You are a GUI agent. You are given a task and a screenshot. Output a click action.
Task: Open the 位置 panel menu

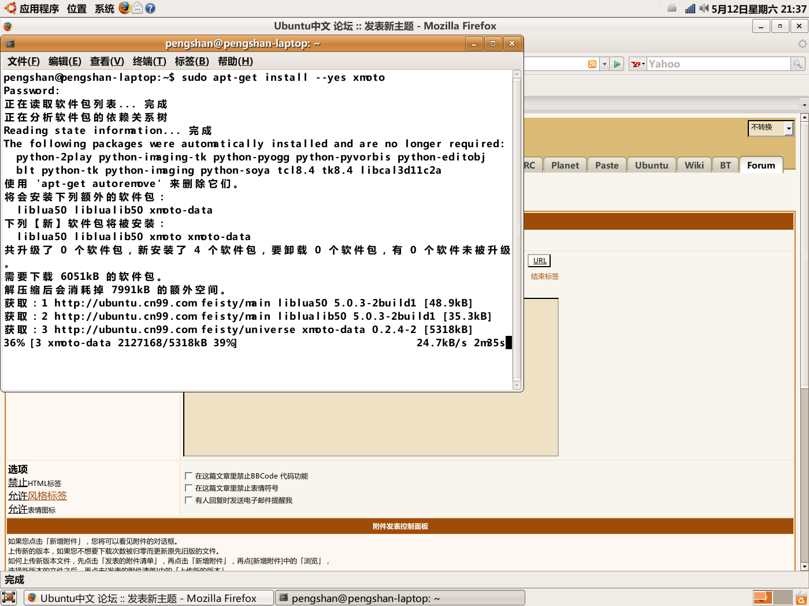point(77,9)
